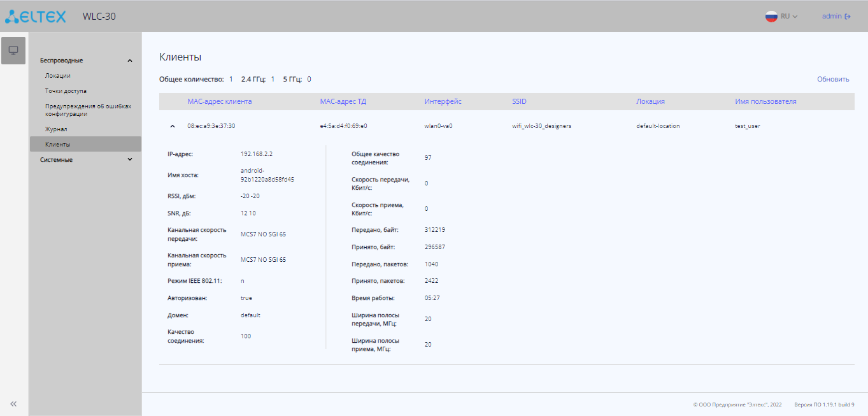
Task: Click the Russian flag icon
Action: [771, 17]
